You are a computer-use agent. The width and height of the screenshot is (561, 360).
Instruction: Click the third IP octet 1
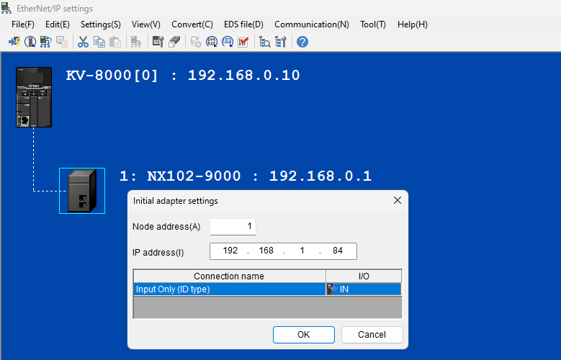point(302,251)
